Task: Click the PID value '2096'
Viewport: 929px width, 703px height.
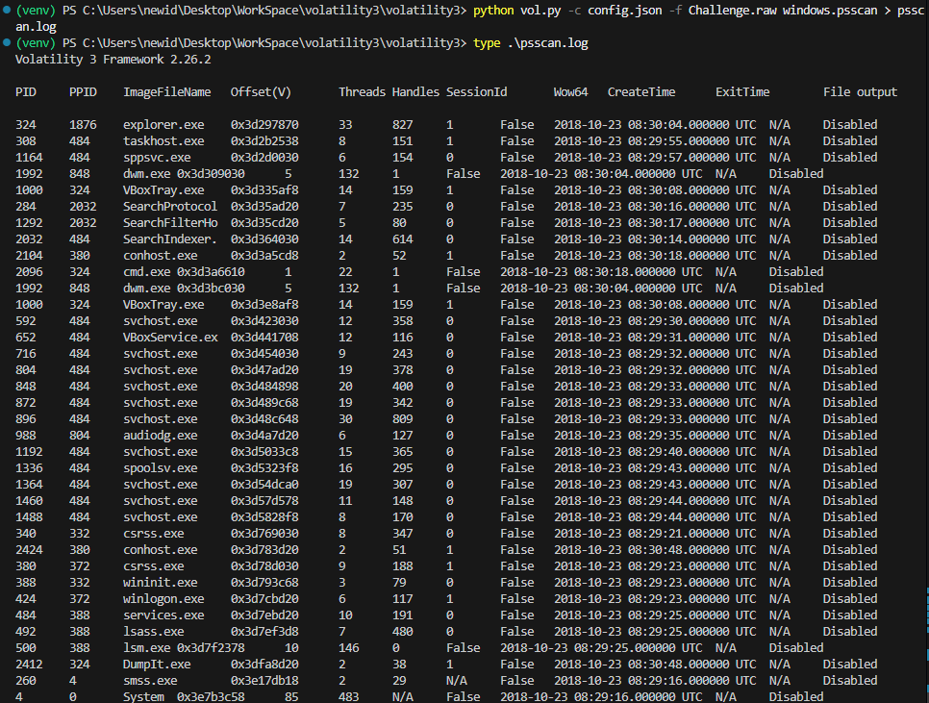Action: [x=29, y=272]
